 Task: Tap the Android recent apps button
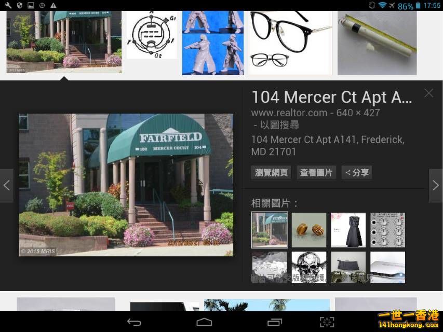tap(275, 322)
